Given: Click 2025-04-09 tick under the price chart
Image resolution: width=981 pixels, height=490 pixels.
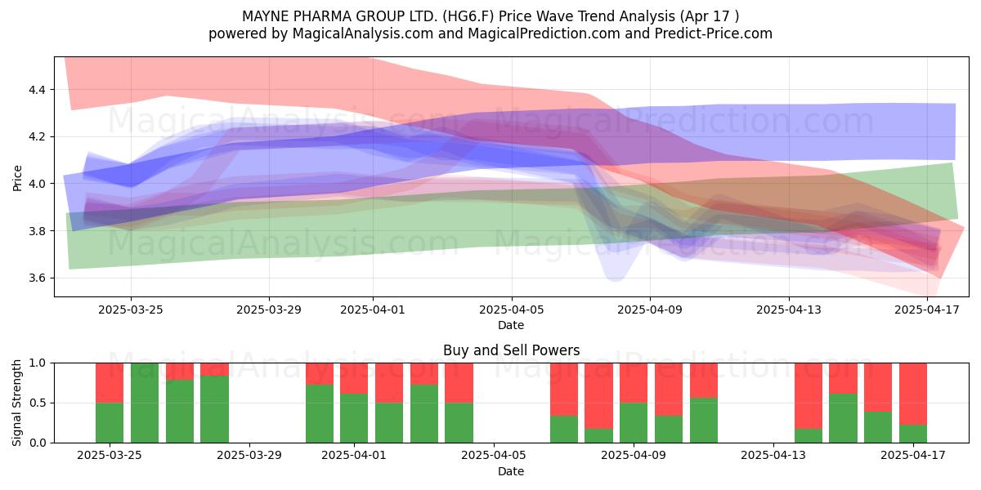Looking at the screenshot, I should click(x=650, y=310).
